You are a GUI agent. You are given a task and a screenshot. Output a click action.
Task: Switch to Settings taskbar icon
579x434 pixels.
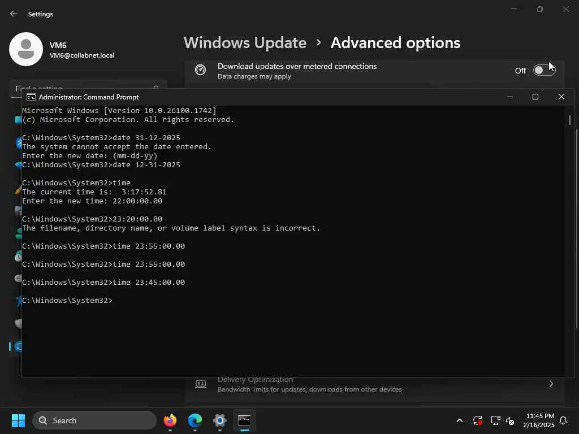[220, 420]
